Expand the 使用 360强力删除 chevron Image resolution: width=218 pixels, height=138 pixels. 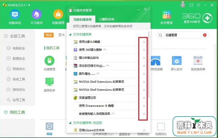click(105, 49)
